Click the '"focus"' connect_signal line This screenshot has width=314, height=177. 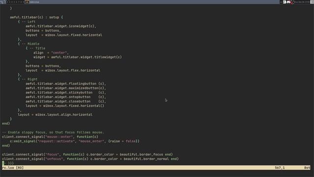pyautogui.click(x=87, y=154)
